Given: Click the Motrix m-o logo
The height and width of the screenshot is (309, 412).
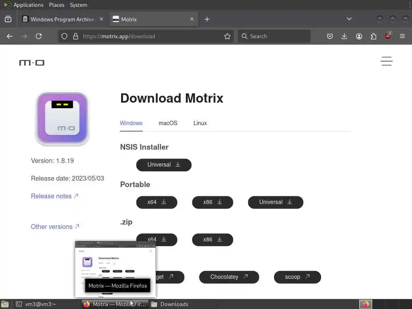Looking at the screenshot, I should (32, 62).
